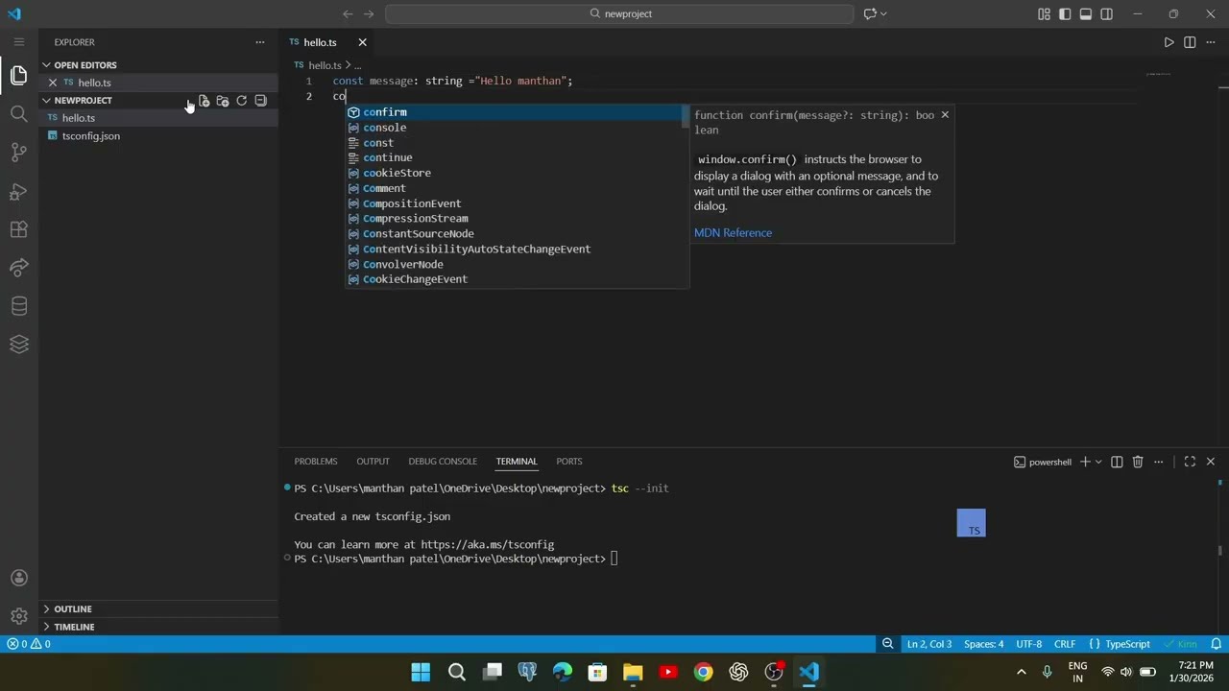Open the hamburger application menu
Image resolution: width=1229 pixels, height=691 pixels.
[18, 42]
